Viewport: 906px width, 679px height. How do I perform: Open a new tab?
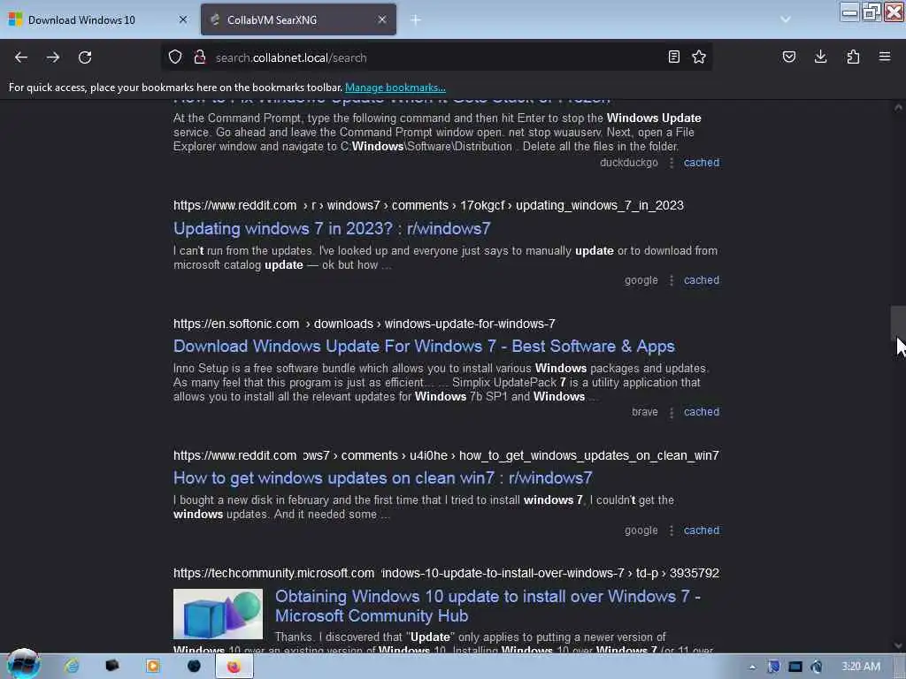416,19
